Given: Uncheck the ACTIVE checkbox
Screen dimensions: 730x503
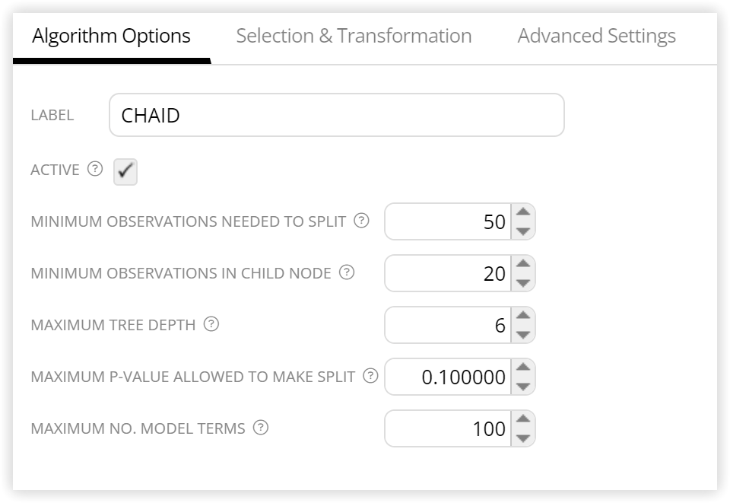Looking at the screenshot, I should [x=125, y=171].
